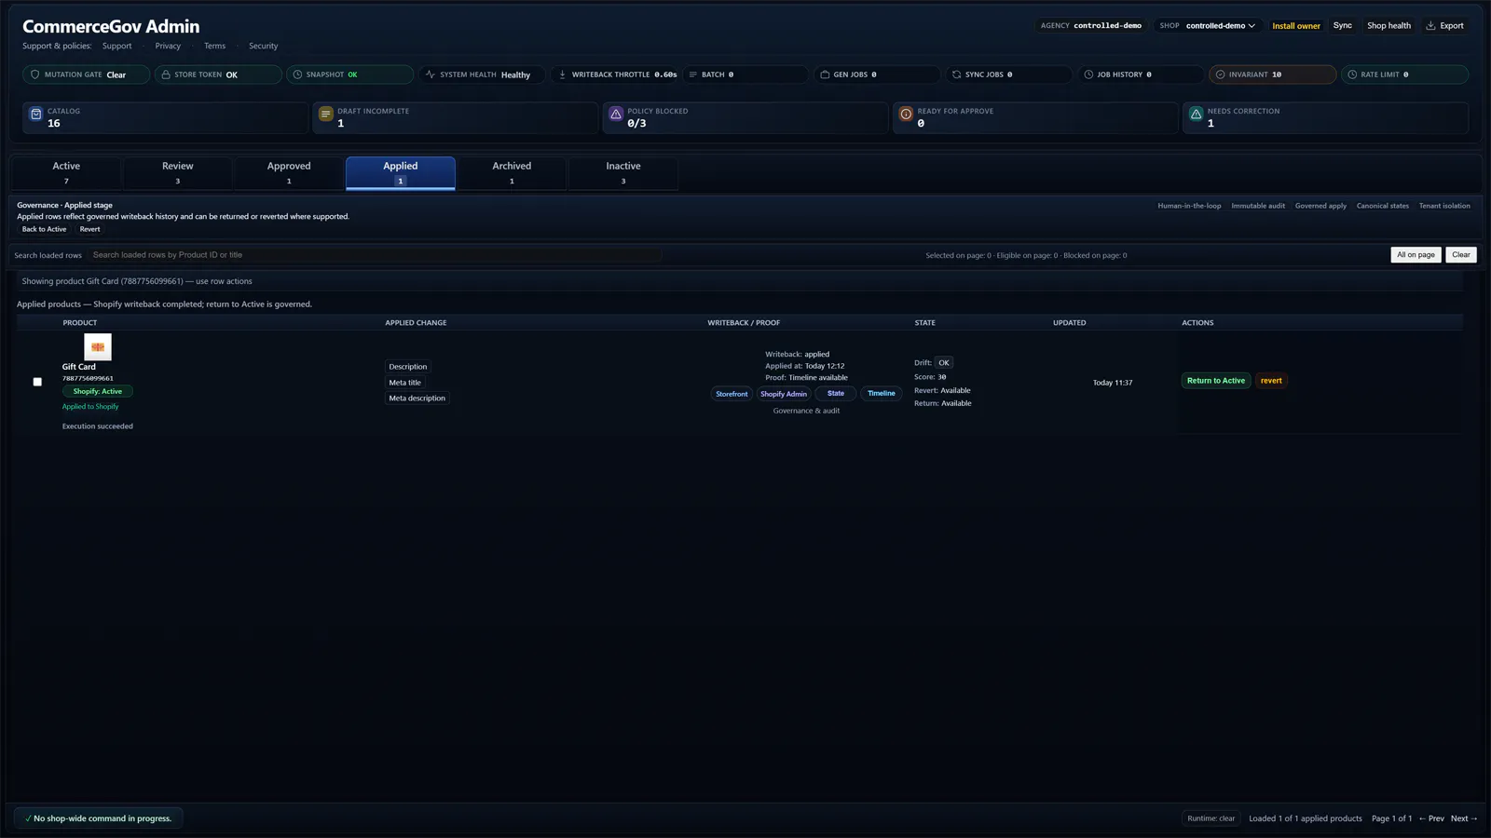This screenshot has width=1491, height=838.
Task: Switch to the Approved tab
Action: (289, 173)
